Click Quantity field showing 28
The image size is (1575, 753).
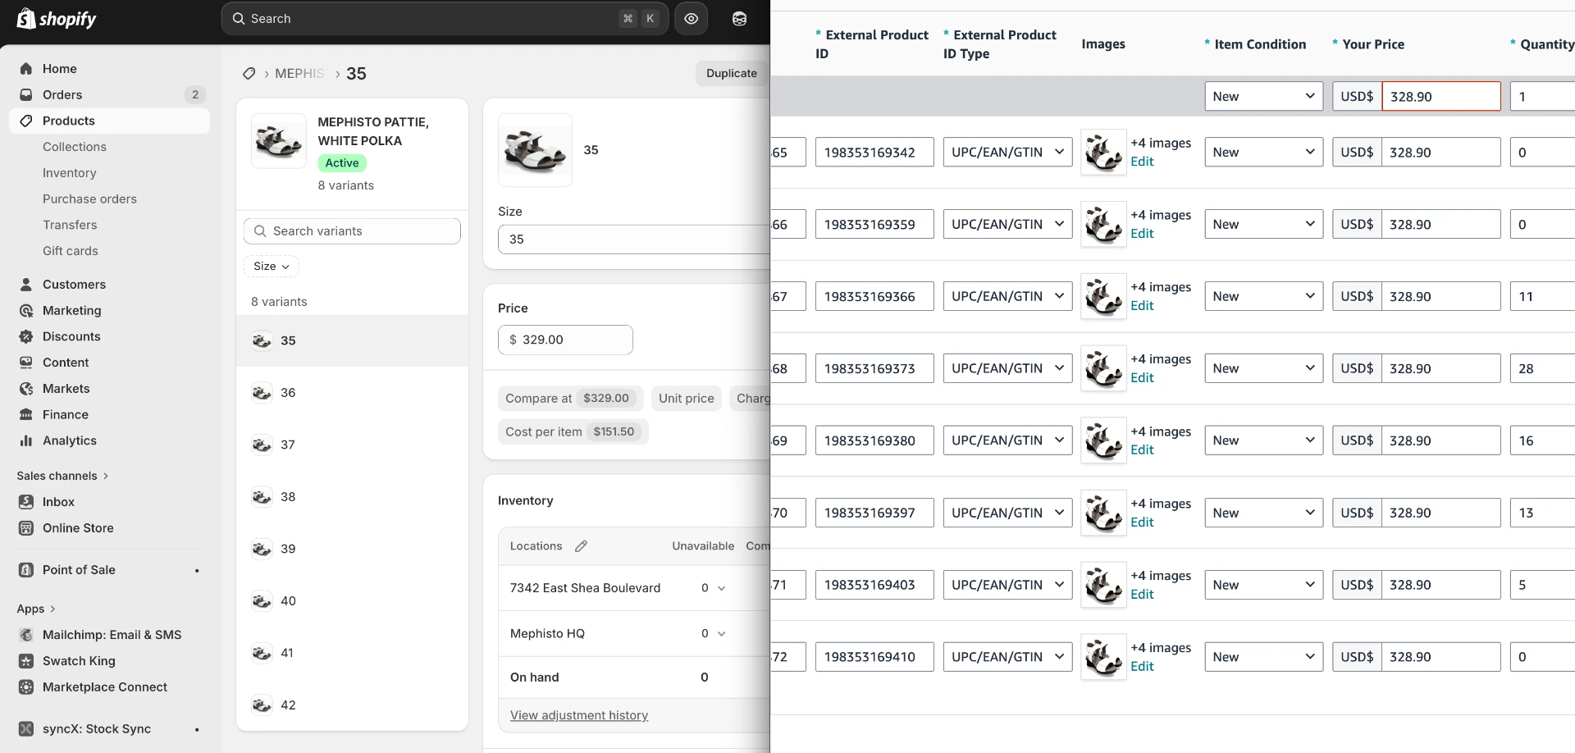pos(1542,368)
